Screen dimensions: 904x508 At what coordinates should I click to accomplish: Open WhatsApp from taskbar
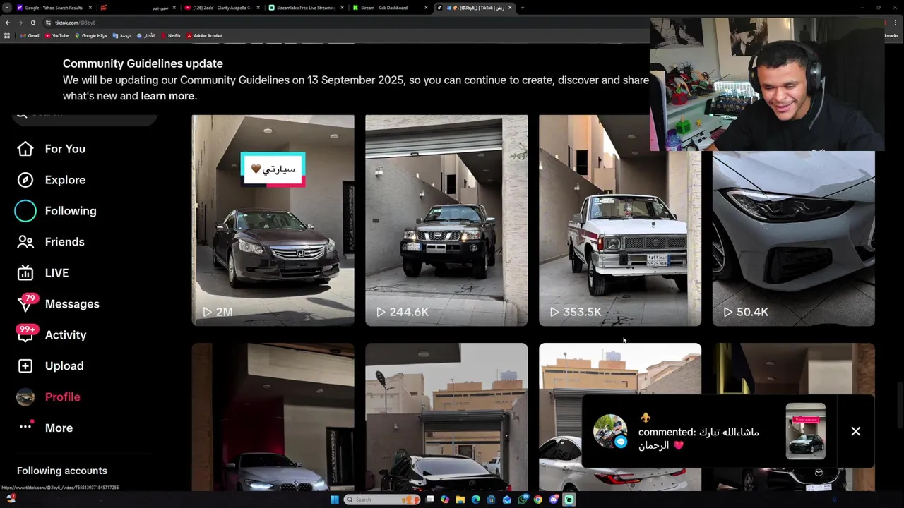point(523,500)
